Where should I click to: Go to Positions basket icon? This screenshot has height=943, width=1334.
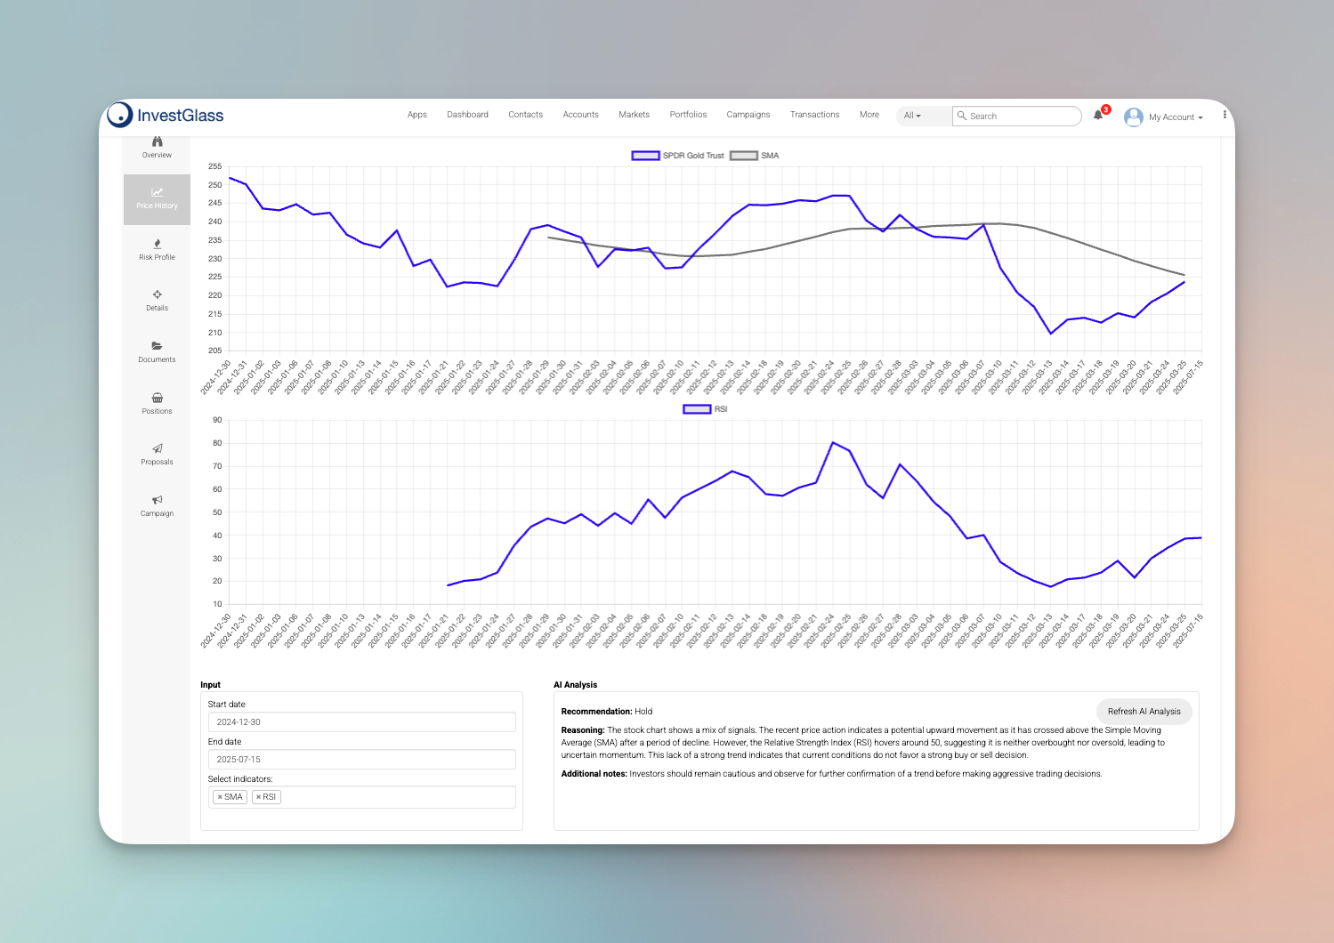tap(157, 398)
